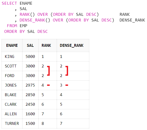Click RANK value 2 in the SCOTT row

(43, 66)
